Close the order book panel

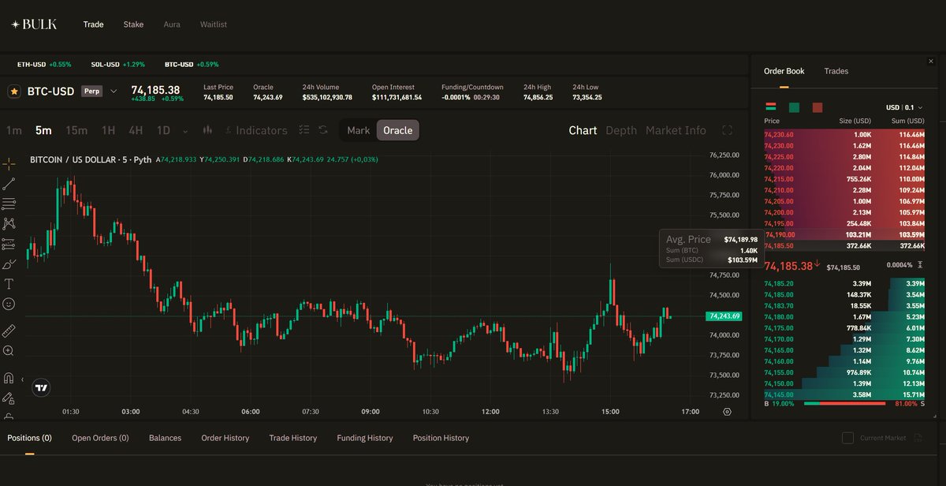(x=931, y=61)
